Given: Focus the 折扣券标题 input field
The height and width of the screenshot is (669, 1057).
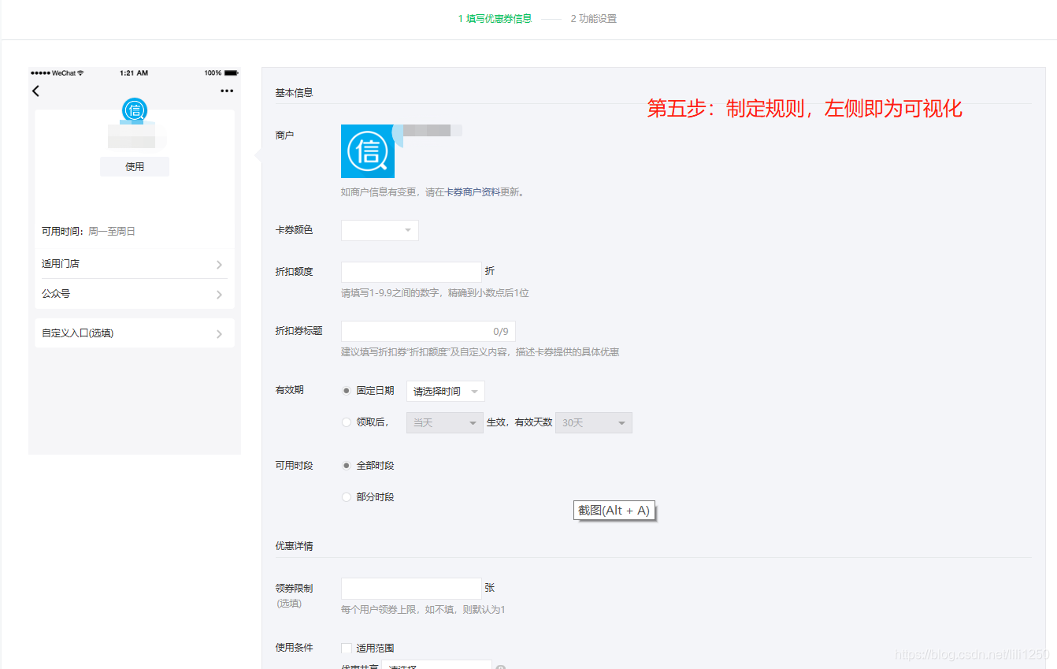Looking at the screenshot, I should pos(428,331).
